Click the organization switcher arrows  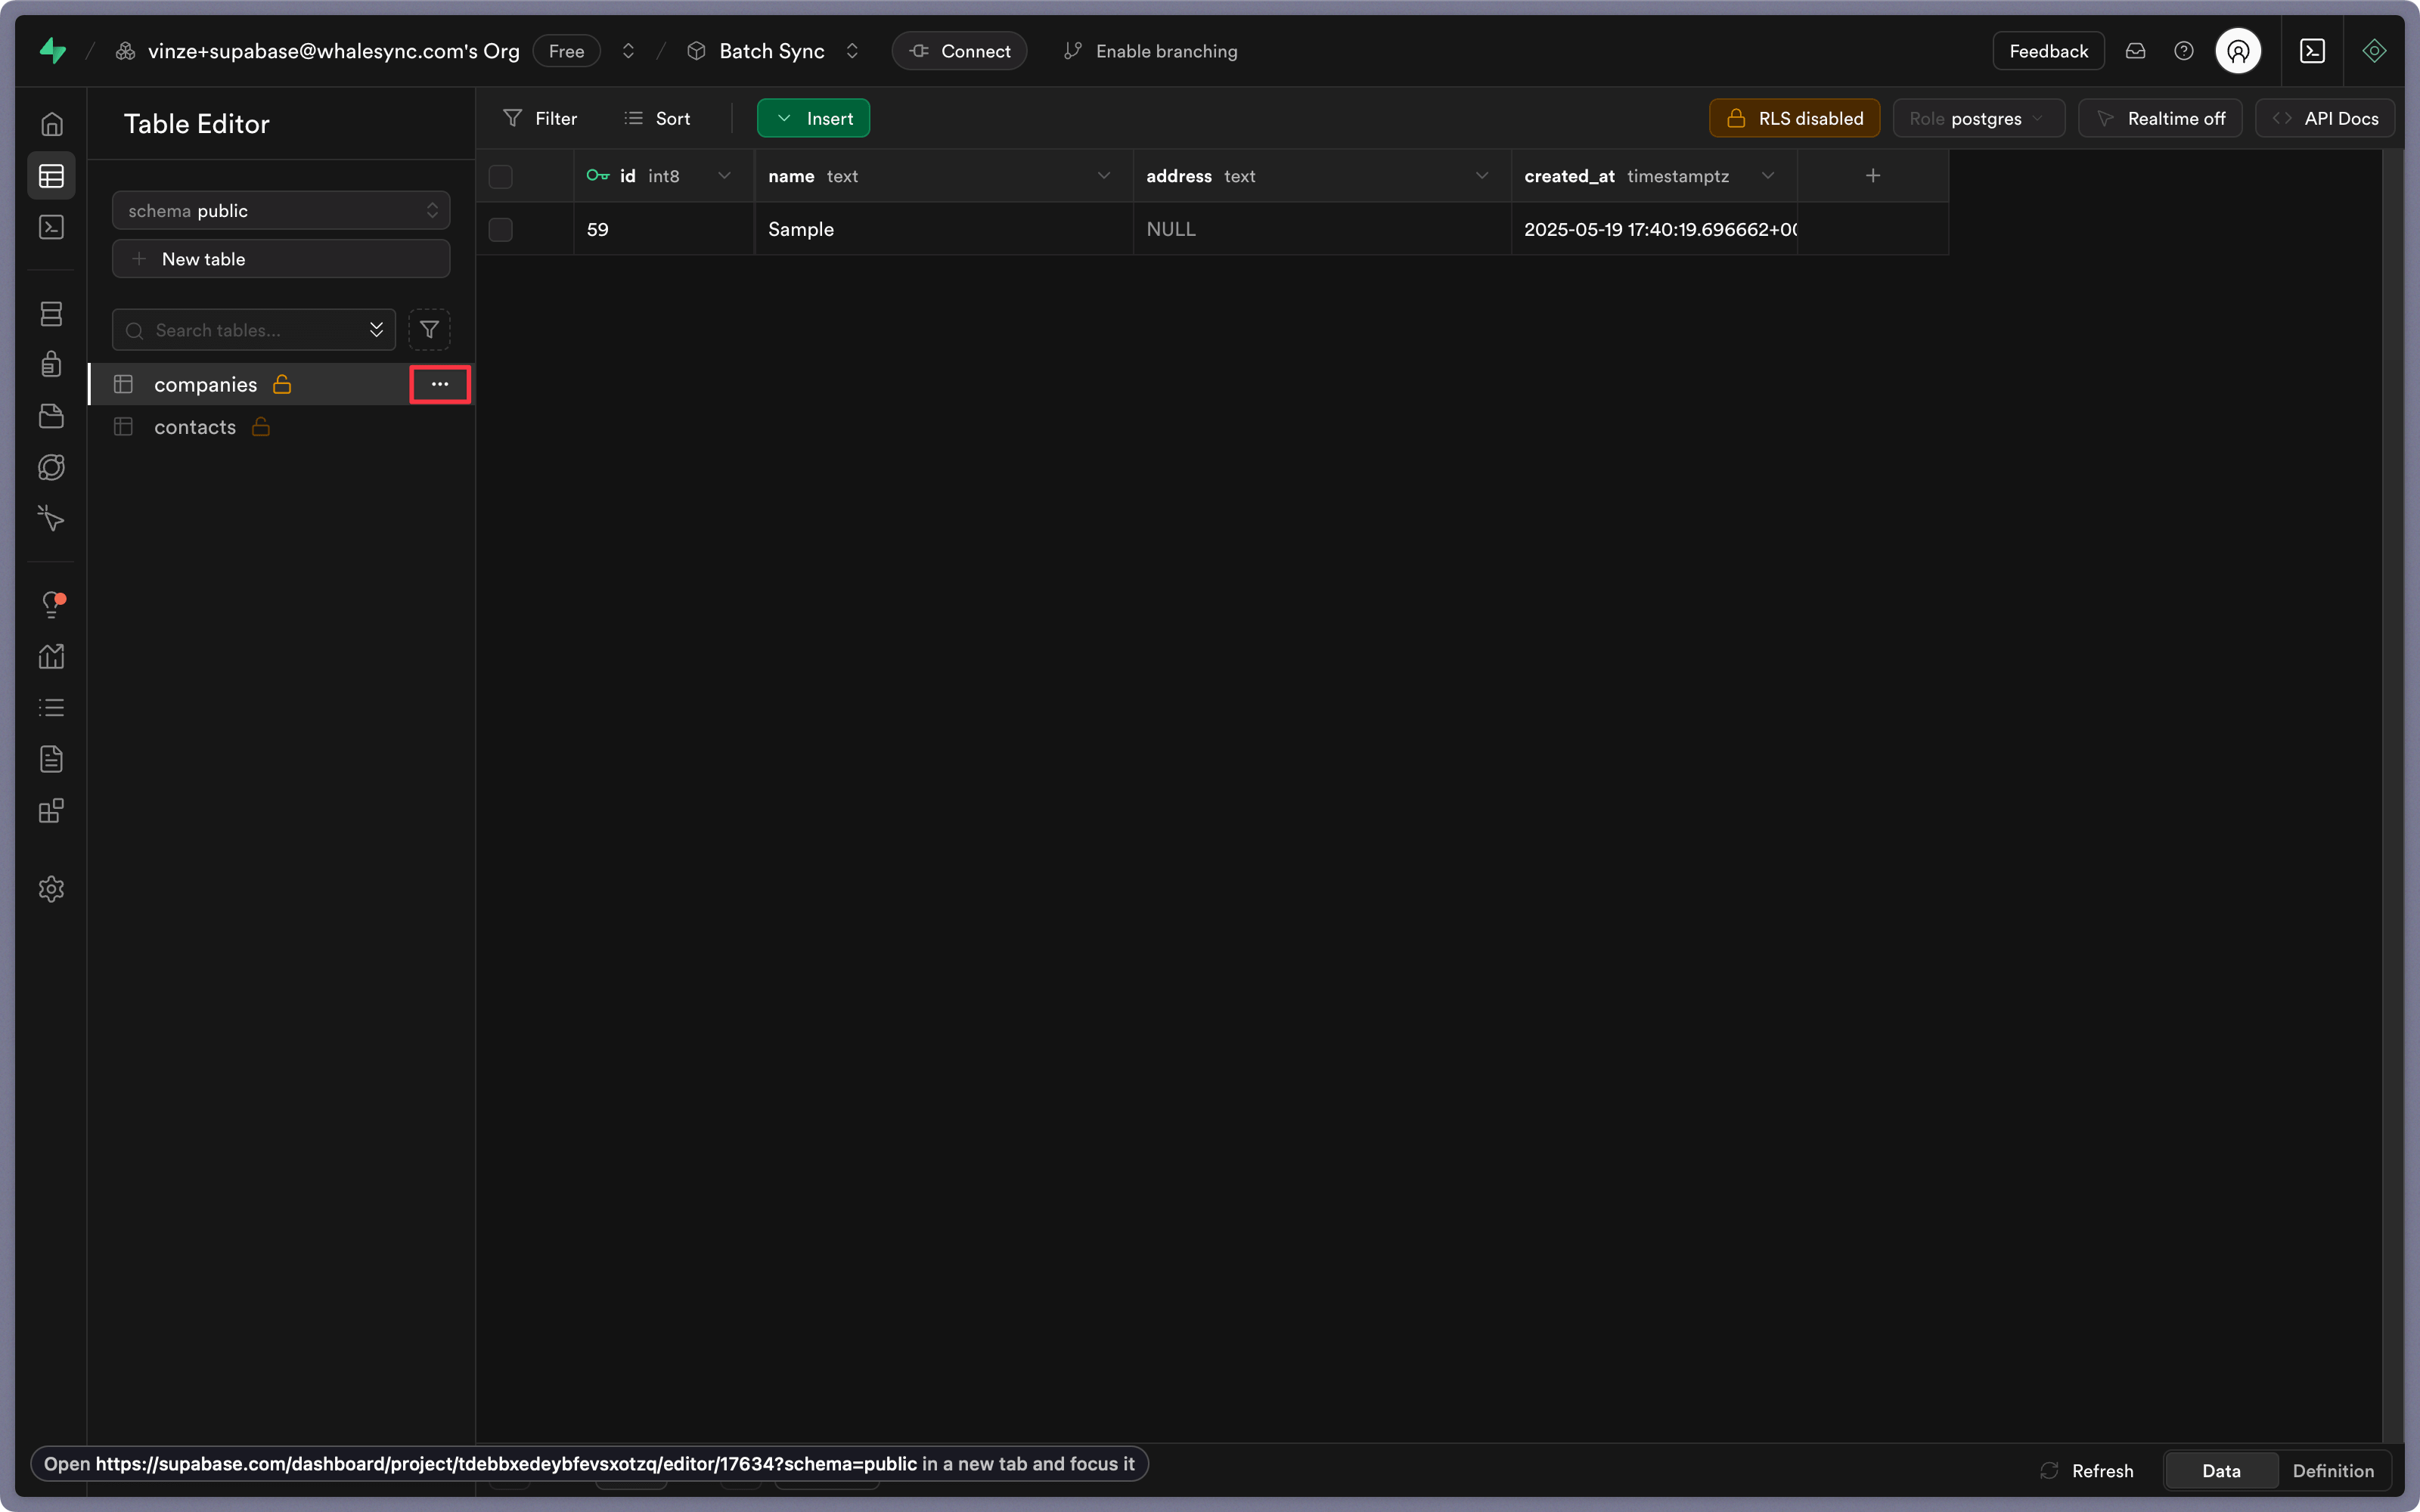coord(628,51)
